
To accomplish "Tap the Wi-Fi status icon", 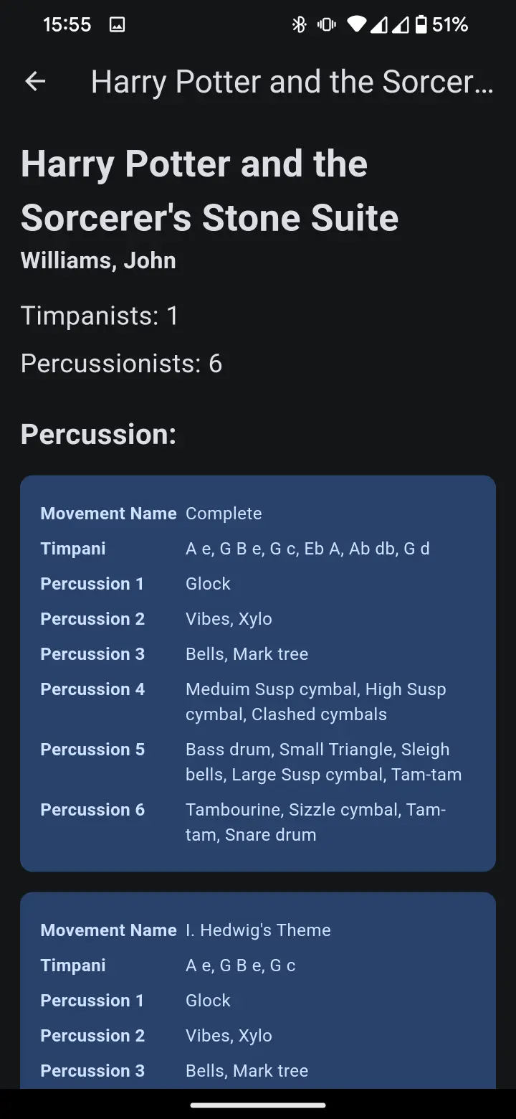I will coord(356,25).
